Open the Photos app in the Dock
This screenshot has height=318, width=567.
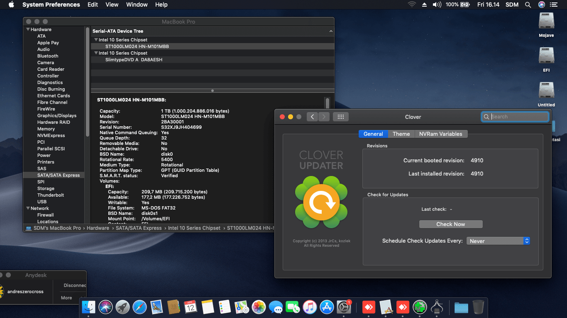(259, 307)
